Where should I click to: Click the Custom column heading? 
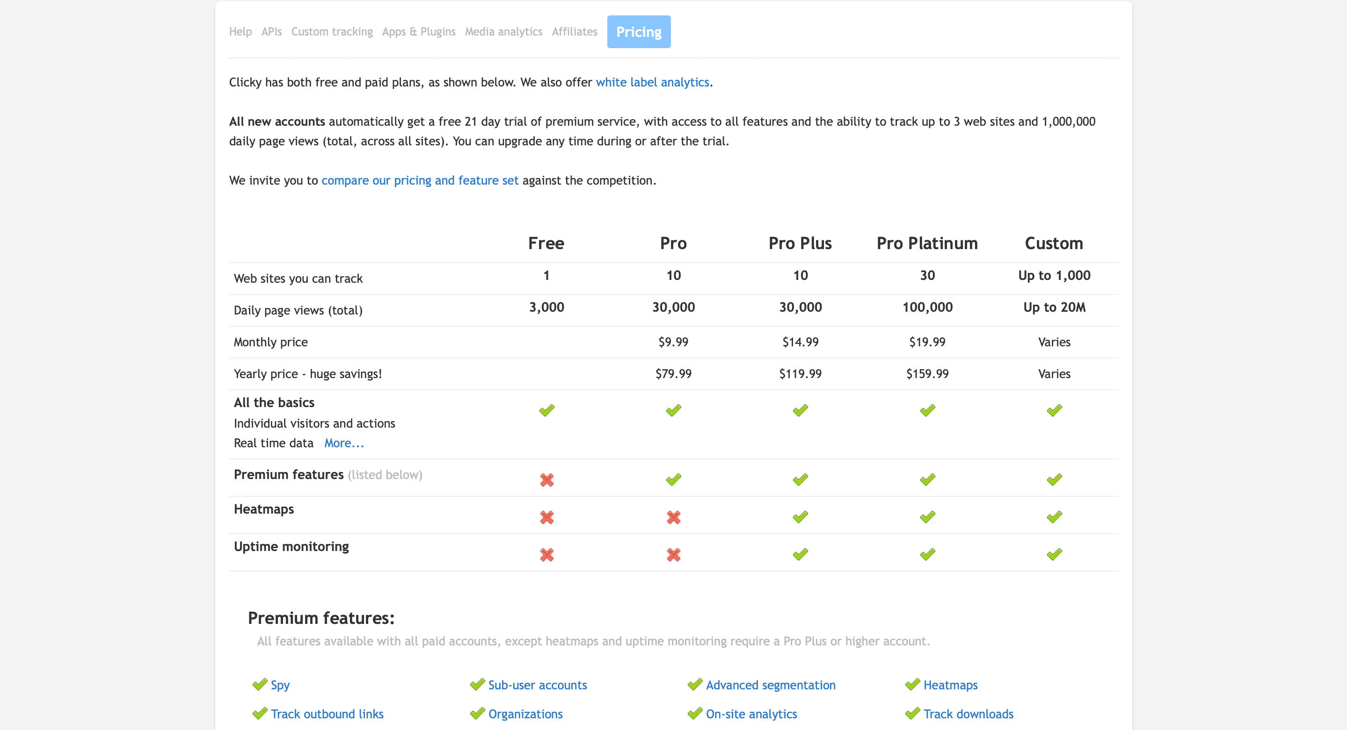1054,243
